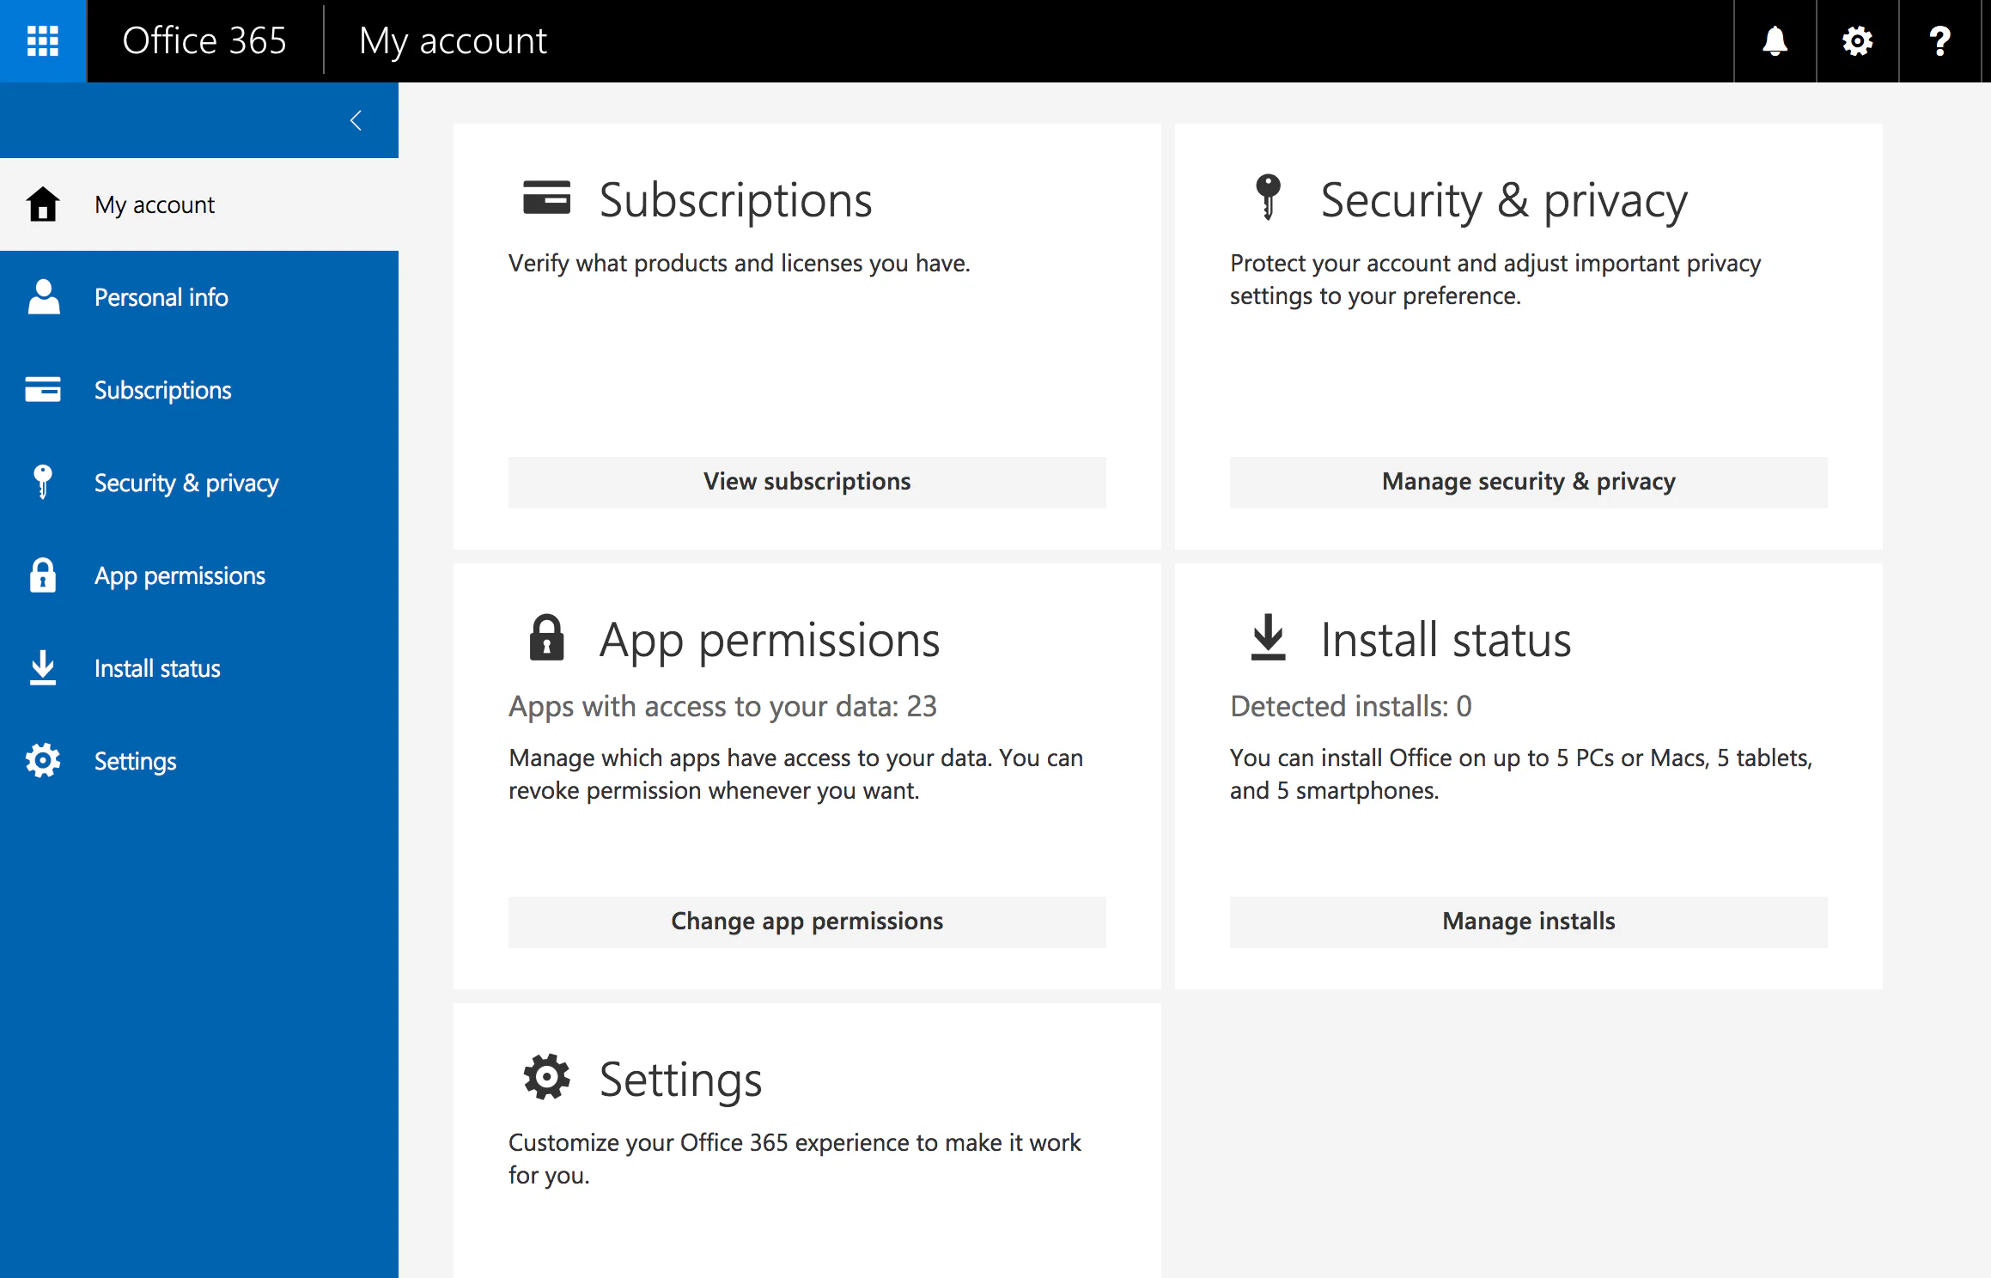Click the person icon for Personal info
1991x1278 pixels.
click(x=43, y=297)
